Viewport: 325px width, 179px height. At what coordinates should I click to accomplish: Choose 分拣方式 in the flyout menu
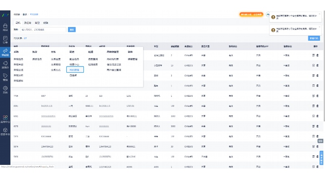55,70
